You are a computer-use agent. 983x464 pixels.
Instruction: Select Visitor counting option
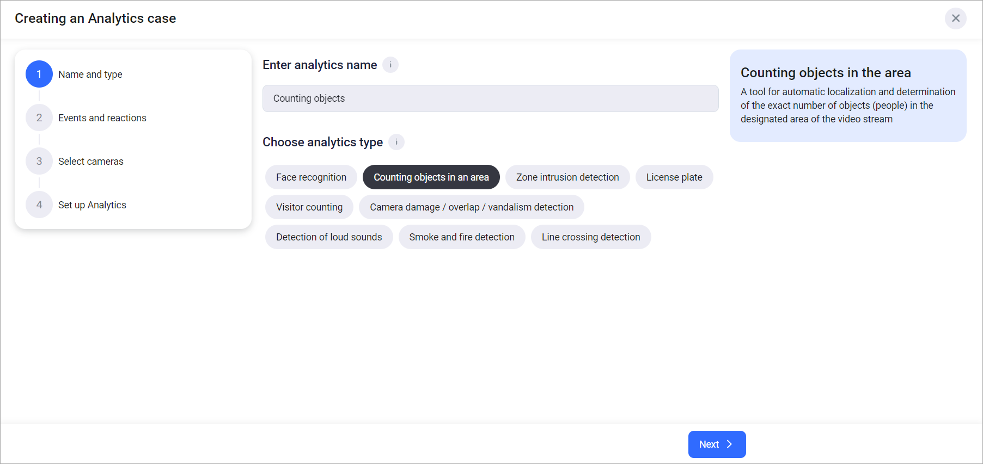309,207
